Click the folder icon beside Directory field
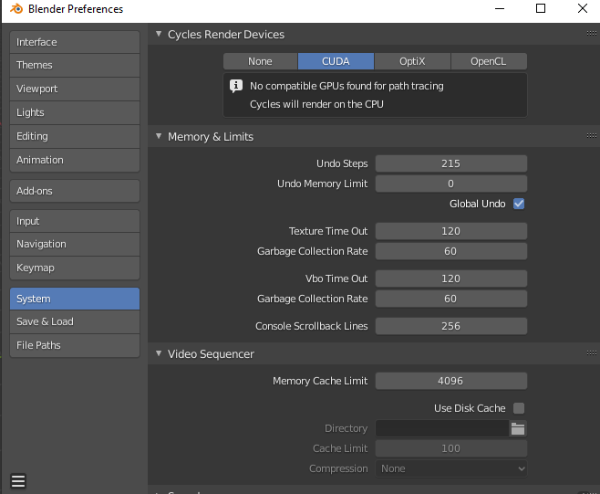The height and width of the screenshot is (494, 600). (x=518, y=428)
